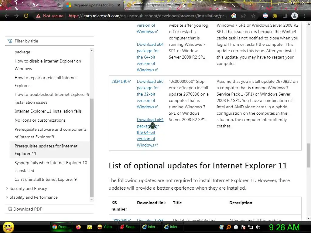The width and height of the screenshot is (311, 233).
Task: Click the Not secure warning icon
Action: [38, 16]
